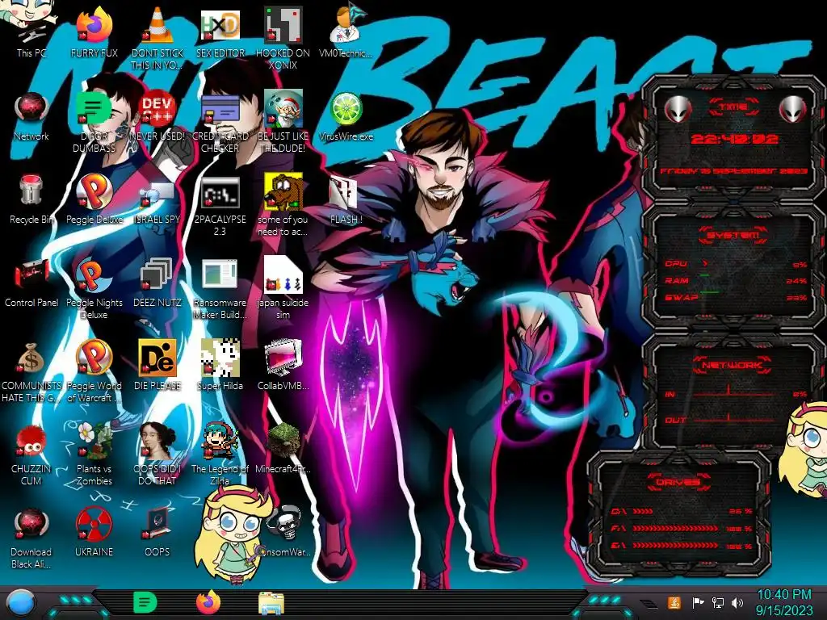Screen dimensions: 827x620
Task: Open the CollabVMB monitor icon
Action: pos(283,364)
